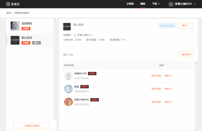This screenshot has width=202, height=131.
Task: Click 更改权限 for member 享像派1436
Action: [x=156, y=76]
